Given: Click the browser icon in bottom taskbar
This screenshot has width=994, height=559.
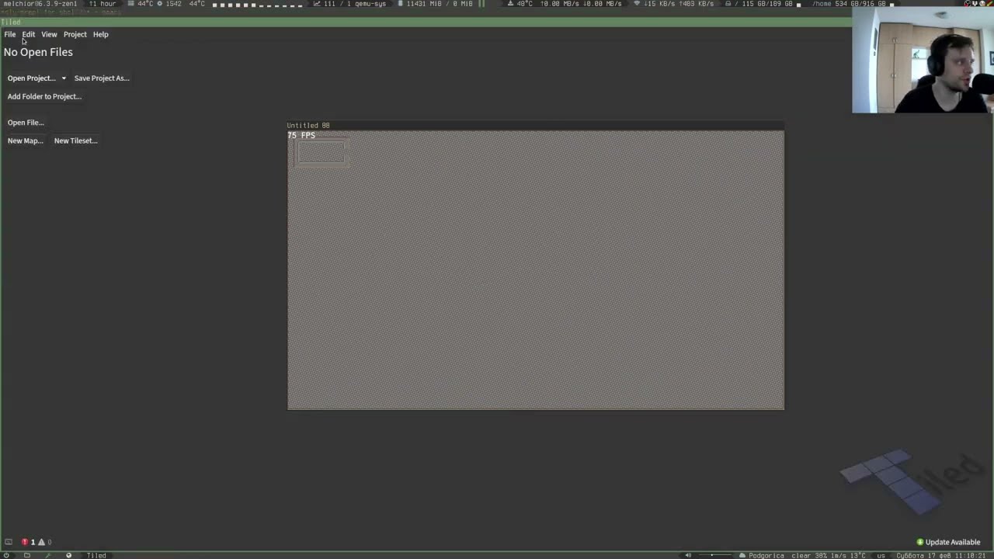Looking at the screenshot, I should [68, 555].
